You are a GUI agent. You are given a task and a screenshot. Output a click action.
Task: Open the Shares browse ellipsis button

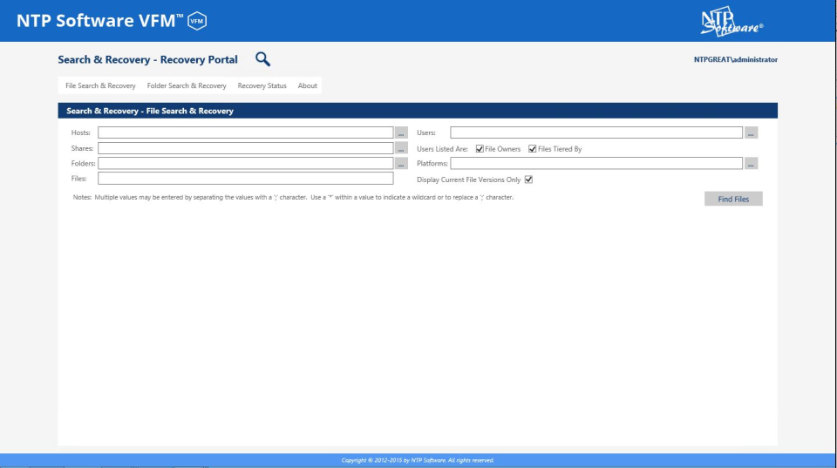coord(401,148)
